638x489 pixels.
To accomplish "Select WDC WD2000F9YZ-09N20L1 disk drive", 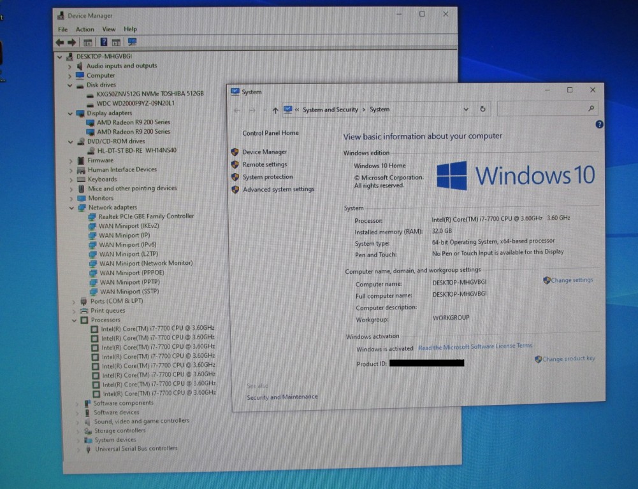I will [136, 104].
